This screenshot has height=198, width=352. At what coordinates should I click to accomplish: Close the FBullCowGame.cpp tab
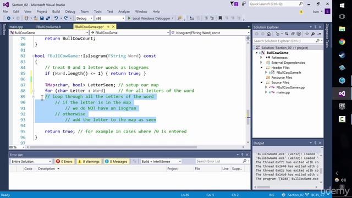click(x=113, y=27)
